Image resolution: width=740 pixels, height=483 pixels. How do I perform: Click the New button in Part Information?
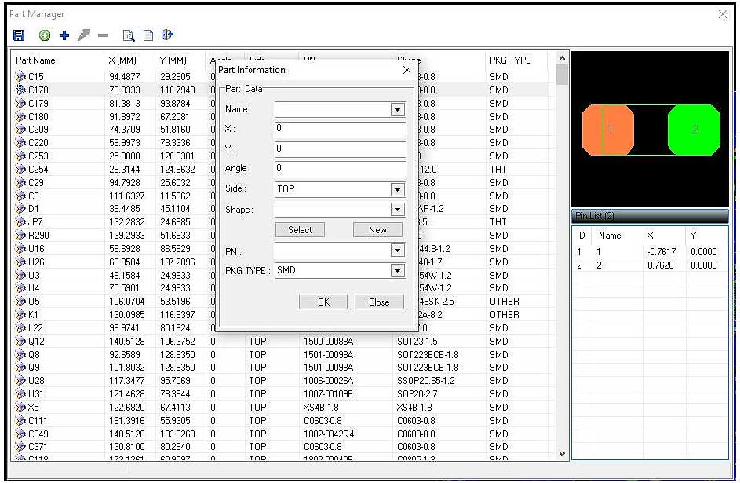[377, 230]
